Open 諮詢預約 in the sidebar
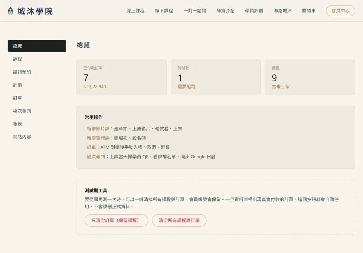This screenshot has height=253, width=363. click(x=37, y=72)
